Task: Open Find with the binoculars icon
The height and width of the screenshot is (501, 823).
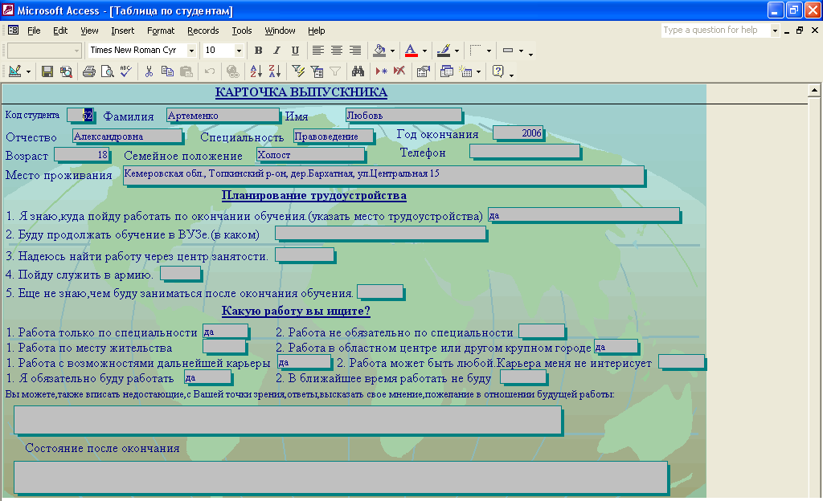Action: tap(358, 71)
